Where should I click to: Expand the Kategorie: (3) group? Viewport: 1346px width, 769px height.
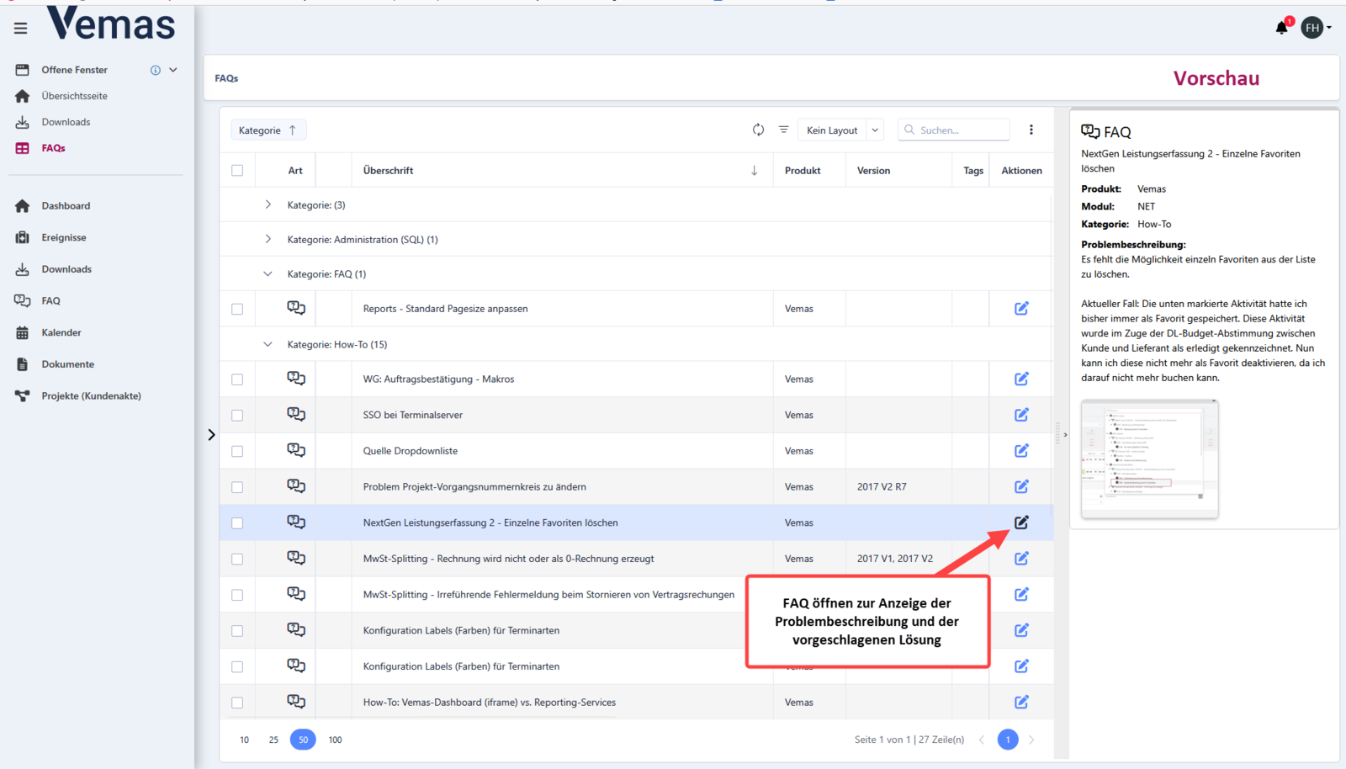tap(268, 204)
